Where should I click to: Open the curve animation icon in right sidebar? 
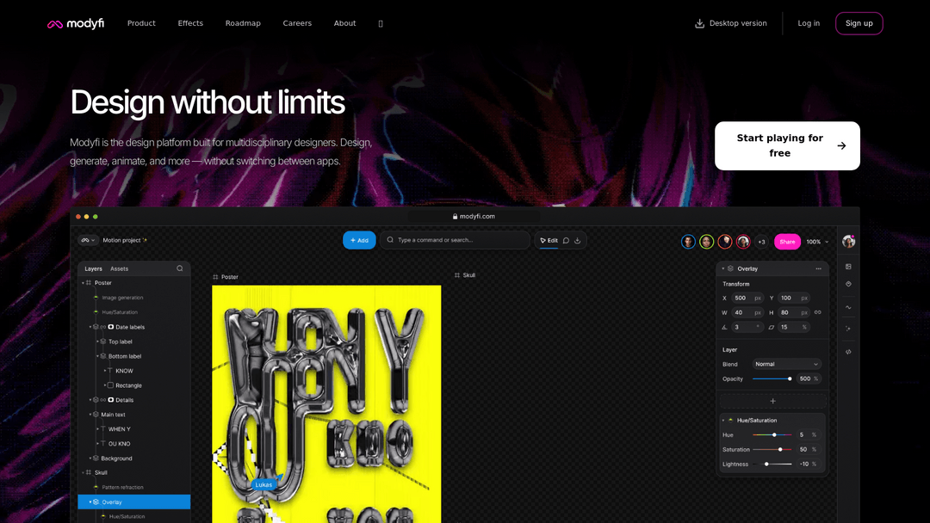pos(848,307)
